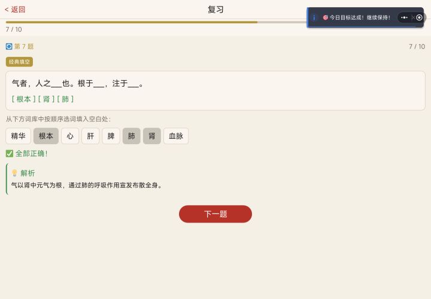Screen dimensions: 431x299
Task: Click the 7 / 10 counter beside 第 7 题
Action: (417, 47)
